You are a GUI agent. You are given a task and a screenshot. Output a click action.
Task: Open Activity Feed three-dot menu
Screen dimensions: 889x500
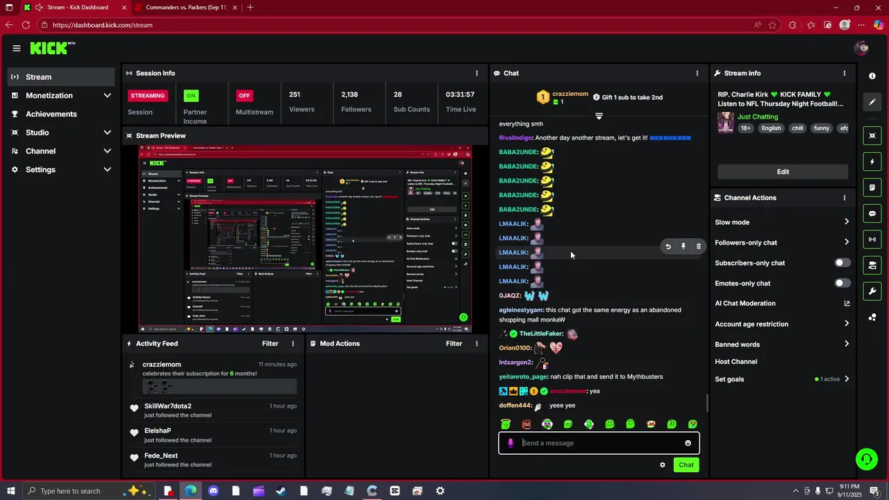pyautogui.click(x=293, y=344)
